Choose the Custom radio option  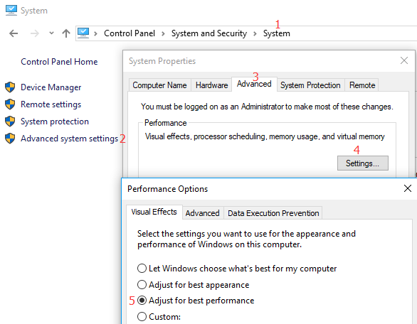click(142, 317)
